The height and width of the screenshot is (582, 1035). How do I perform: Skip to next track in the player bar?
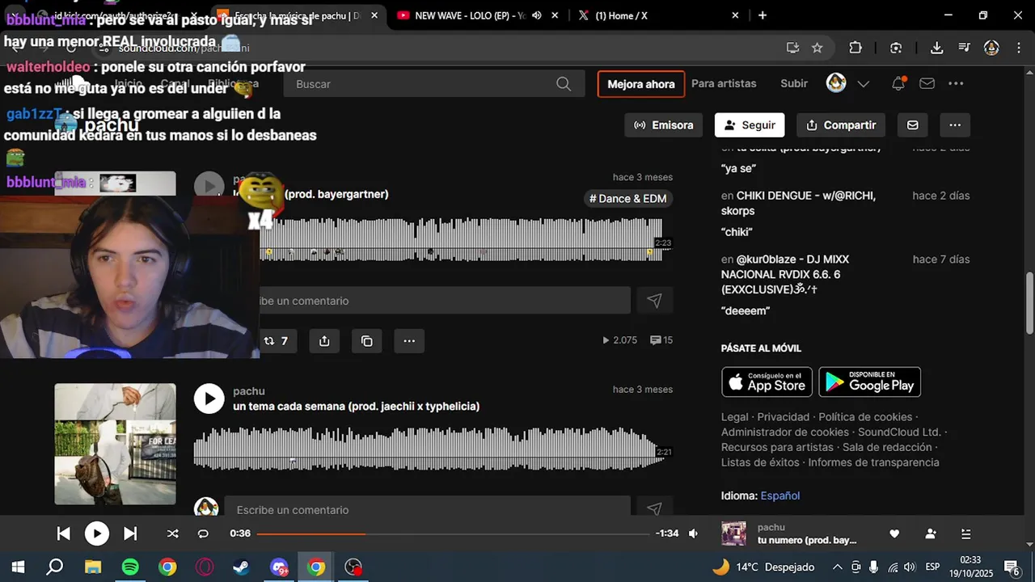click(x=130, y=533)
